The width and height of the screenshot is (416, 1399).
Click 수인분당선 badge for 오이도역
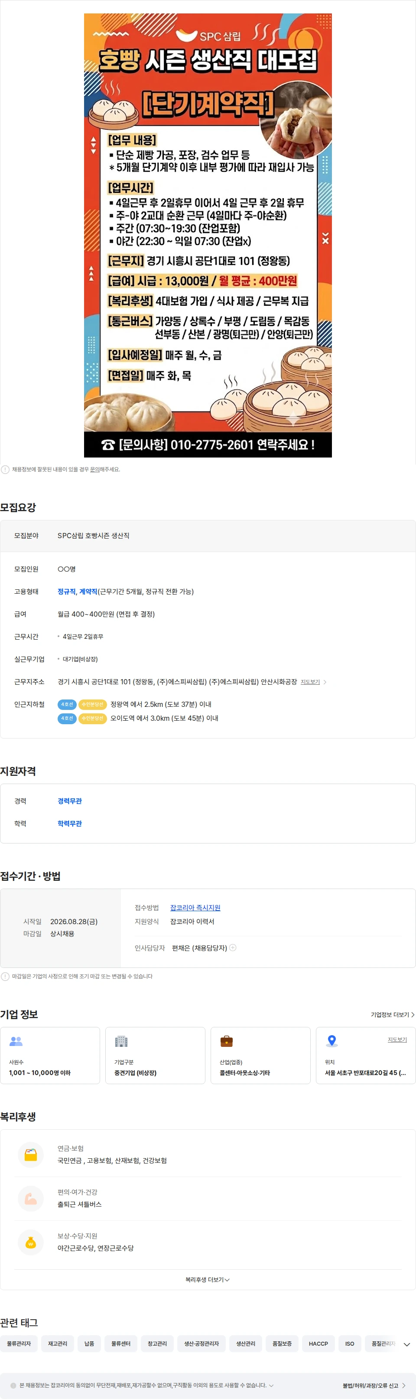tap(92, 719)
